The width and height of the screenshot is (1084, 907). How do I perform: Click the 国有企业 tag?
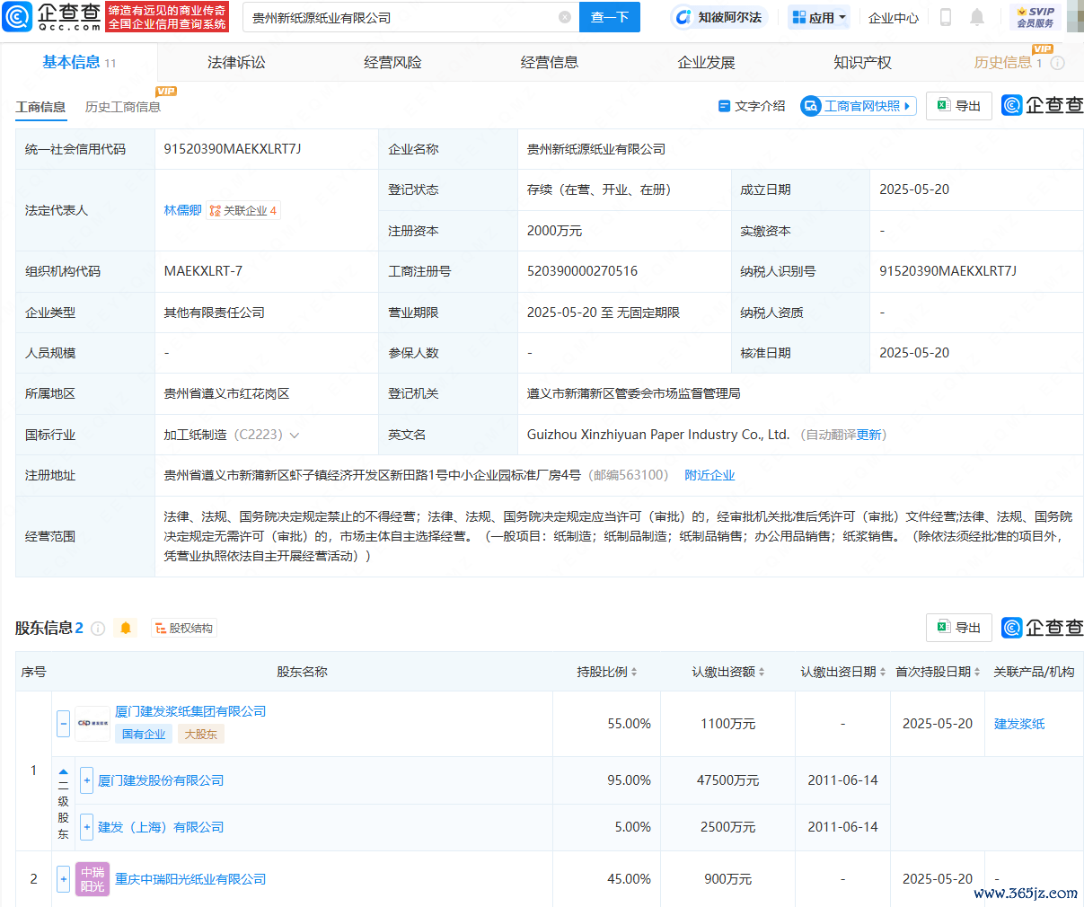tap(144, 734)
